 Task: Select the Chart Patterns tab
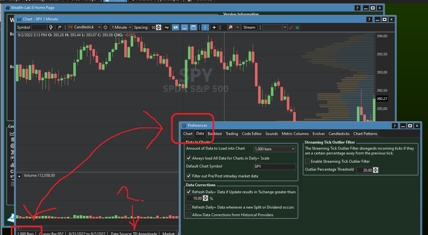coord(365,134)
